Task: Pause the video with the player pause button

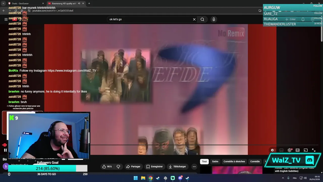Action: point(5,150)
